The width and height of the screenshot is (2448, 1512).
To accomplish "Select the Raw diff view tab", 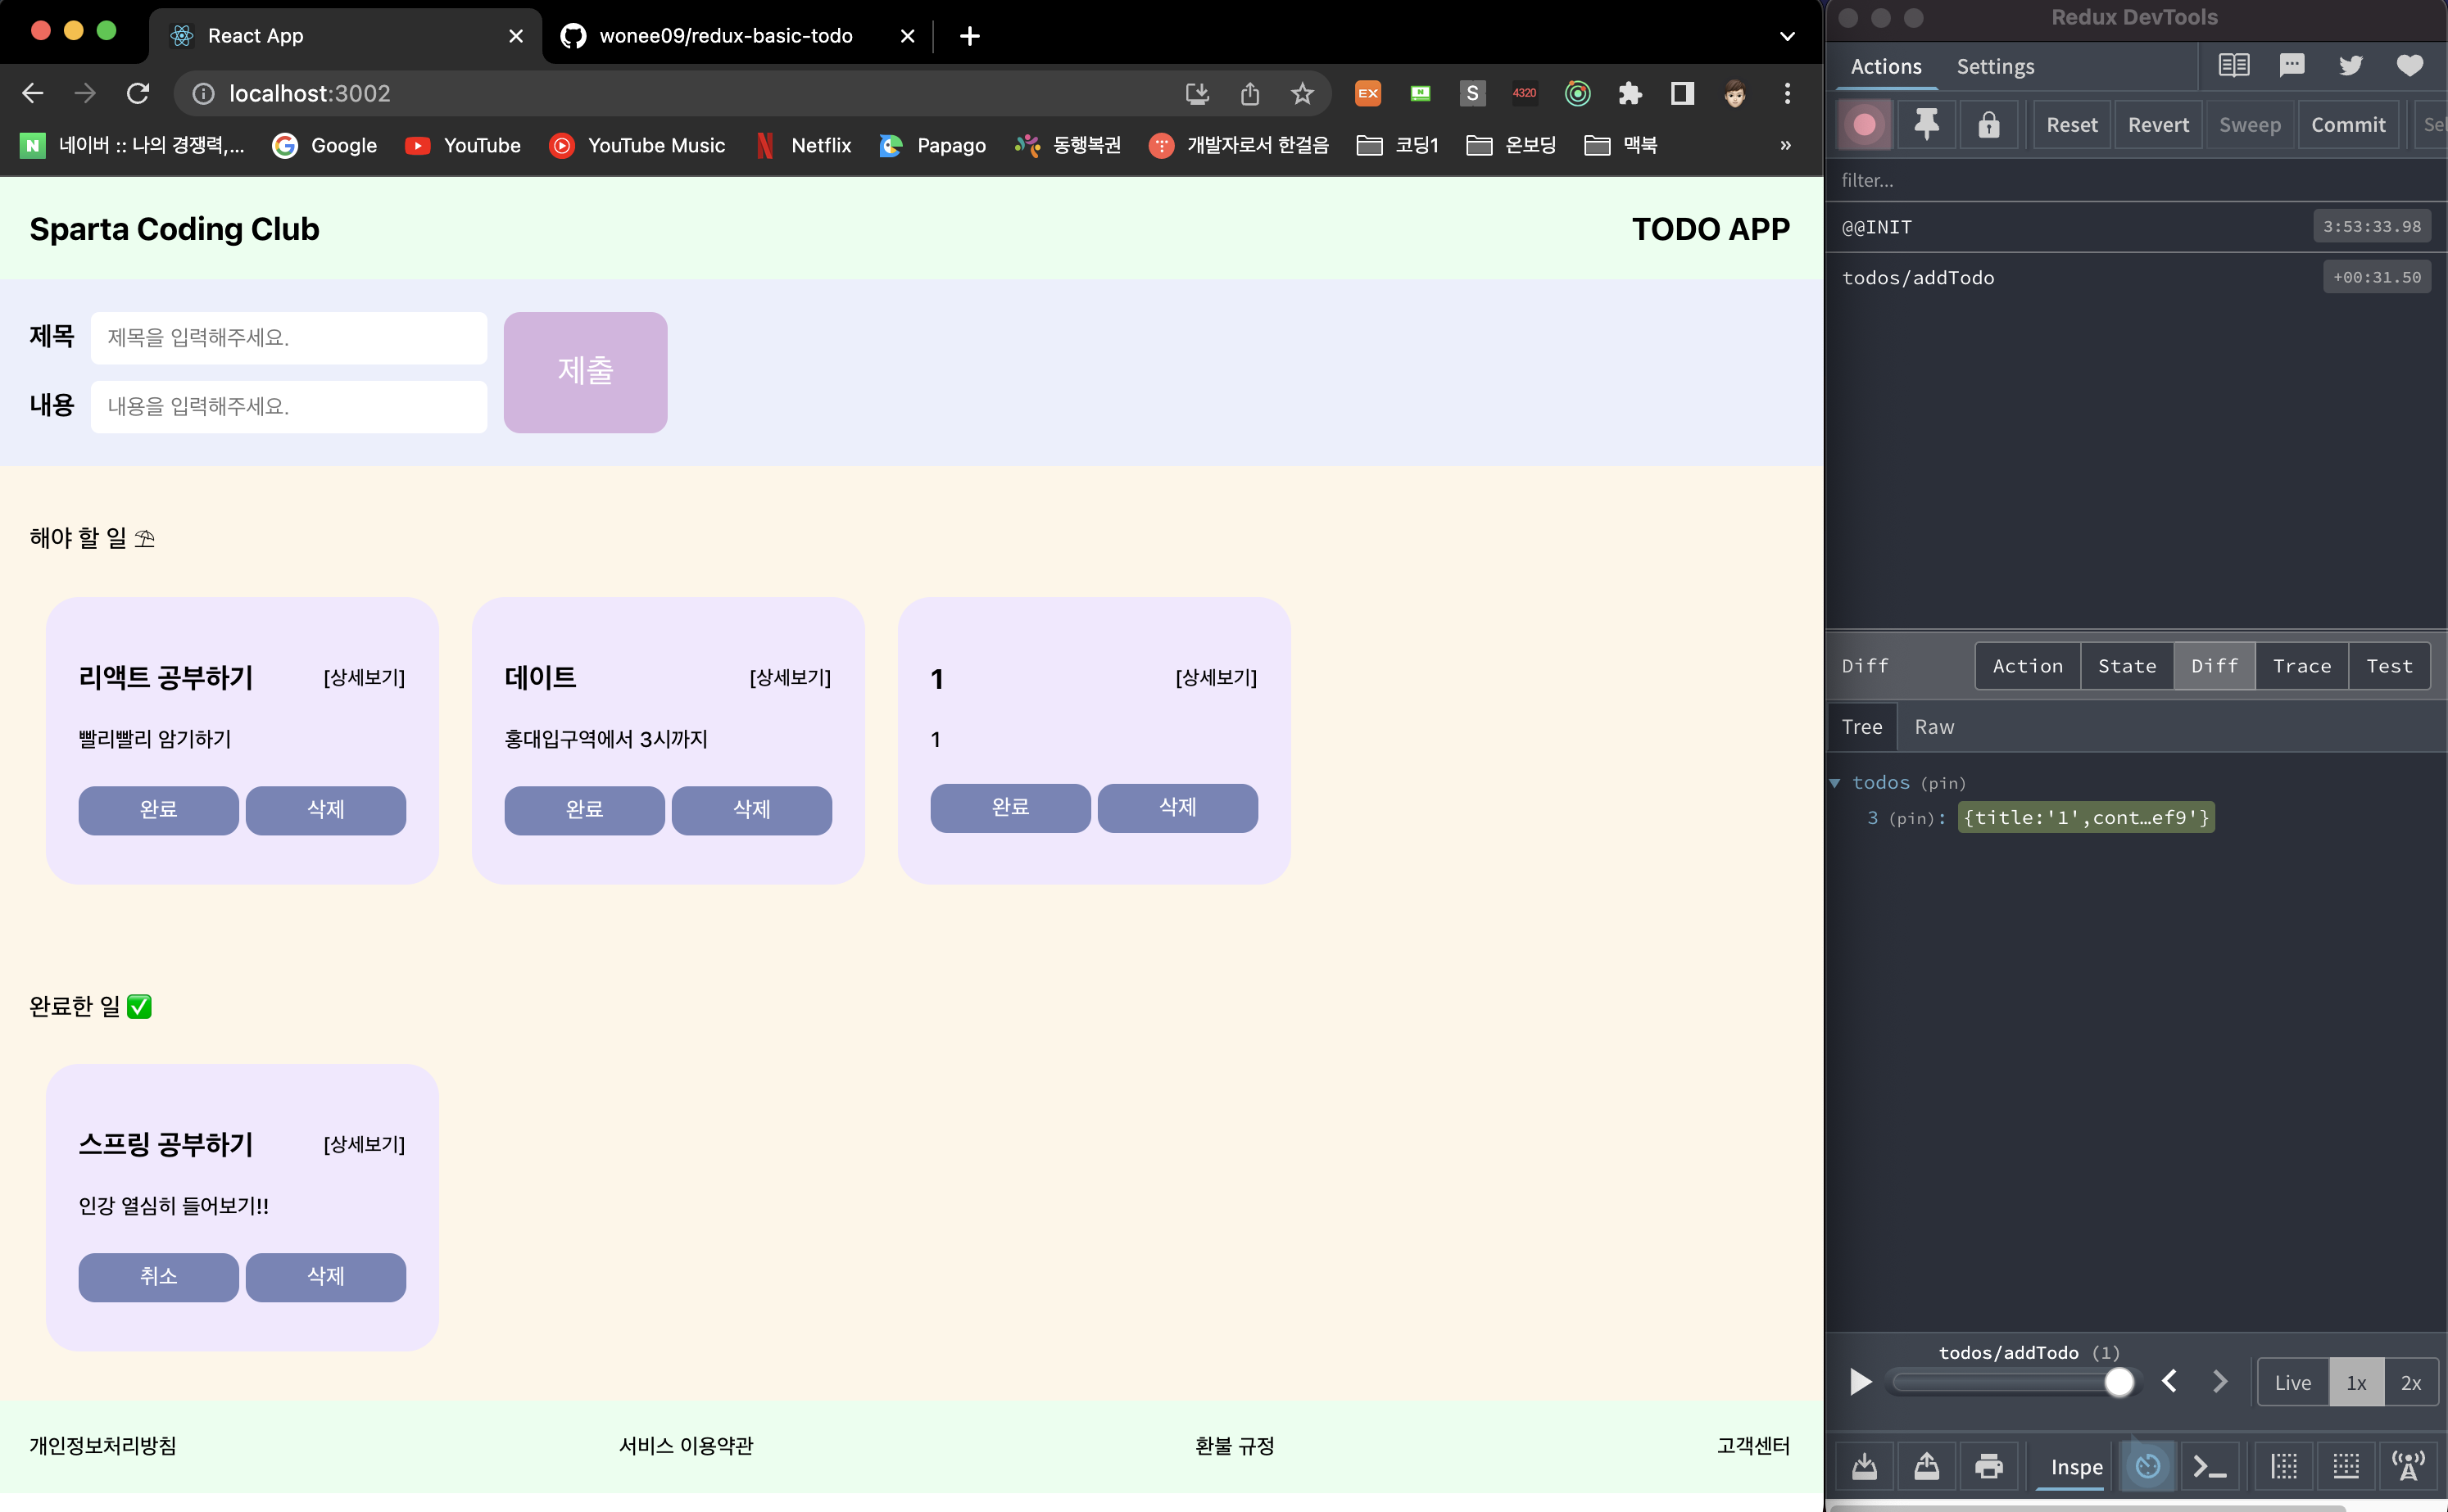I will (x=1933, y=727).
